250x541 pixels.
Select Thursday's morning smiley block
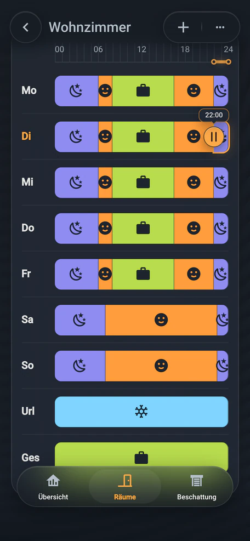105,228
